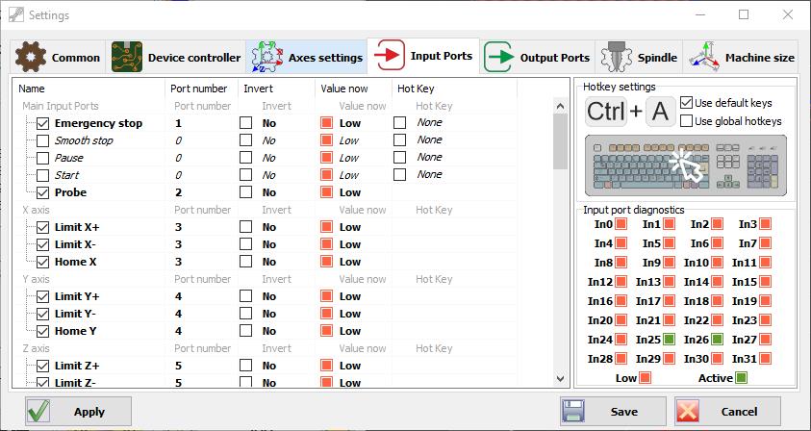This screenshot has height=431, width=811.
Task: Enable the Pause input checkbox
Action: click(x=43, y=158)
